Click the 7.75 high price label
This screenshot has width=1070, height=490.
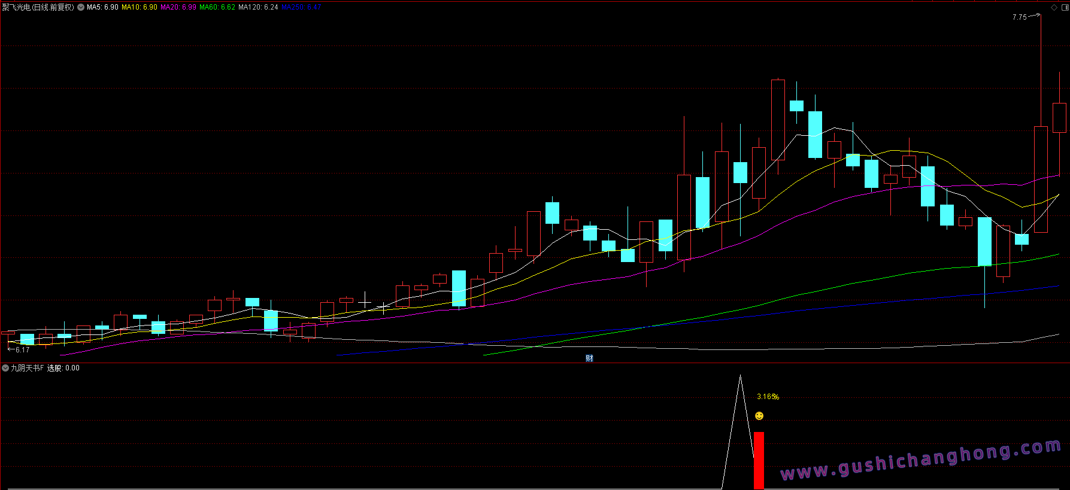point(1019,17)
